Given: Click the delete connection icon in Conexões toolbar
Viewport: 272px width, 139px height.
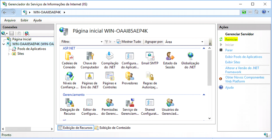Looking at the screenshot, I should coord(27,33).
